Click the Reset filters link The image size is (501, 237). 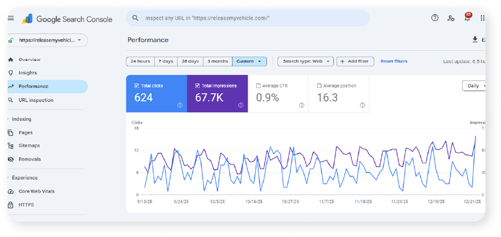394,61
